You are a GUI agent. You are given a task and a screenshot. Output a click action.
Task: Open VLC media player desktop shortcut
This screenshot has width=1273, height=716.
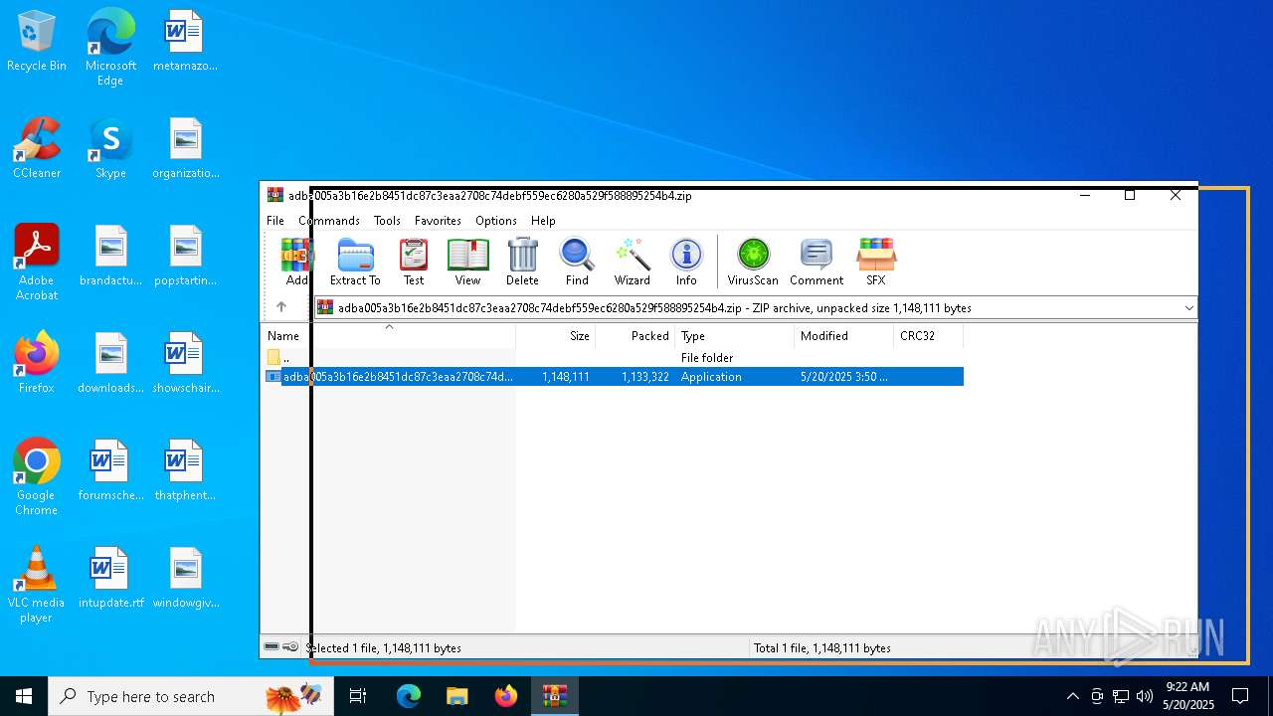[x=37, y=585]
